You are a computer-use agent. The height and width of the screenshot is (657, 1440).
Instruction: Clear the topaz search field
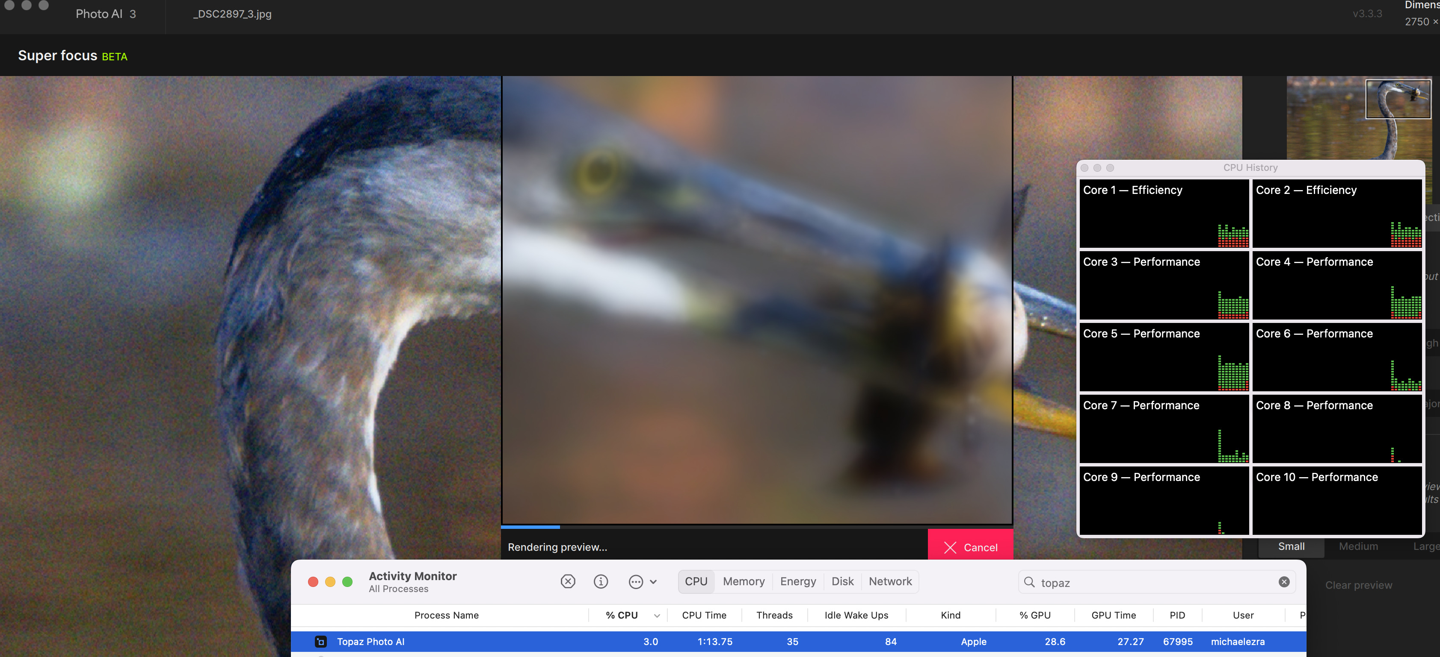(x=1284, y=582)
